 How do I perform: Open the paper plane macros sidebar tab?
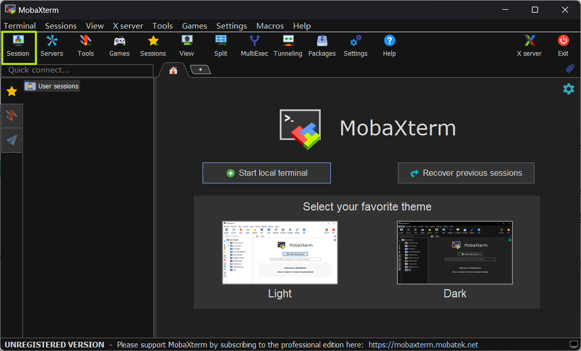click(x=12, y=140)
